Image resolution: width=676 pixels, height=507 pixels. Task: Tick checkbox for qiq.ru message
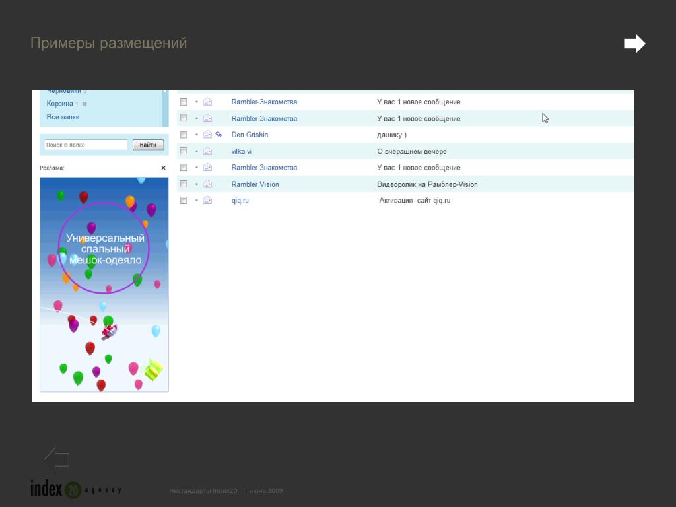[184, 201]
